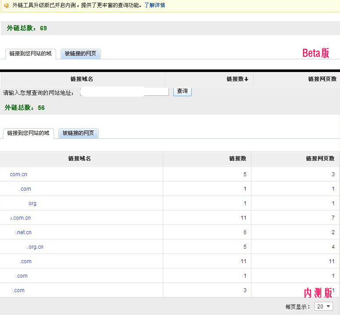Select 链接到您网站的域 tab in Beta section
This screenshot has height=315, width=340.
pos(30,54)
